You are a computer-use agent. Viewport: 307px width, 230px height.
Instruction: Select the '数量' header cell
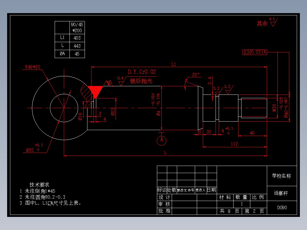pos(242,197)
